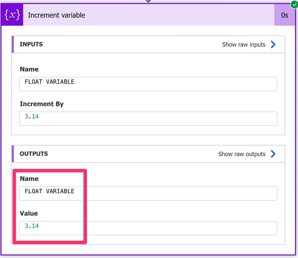The image size is (298, 258).
Task: Select the INPUTS section heading
Action: 31,44
